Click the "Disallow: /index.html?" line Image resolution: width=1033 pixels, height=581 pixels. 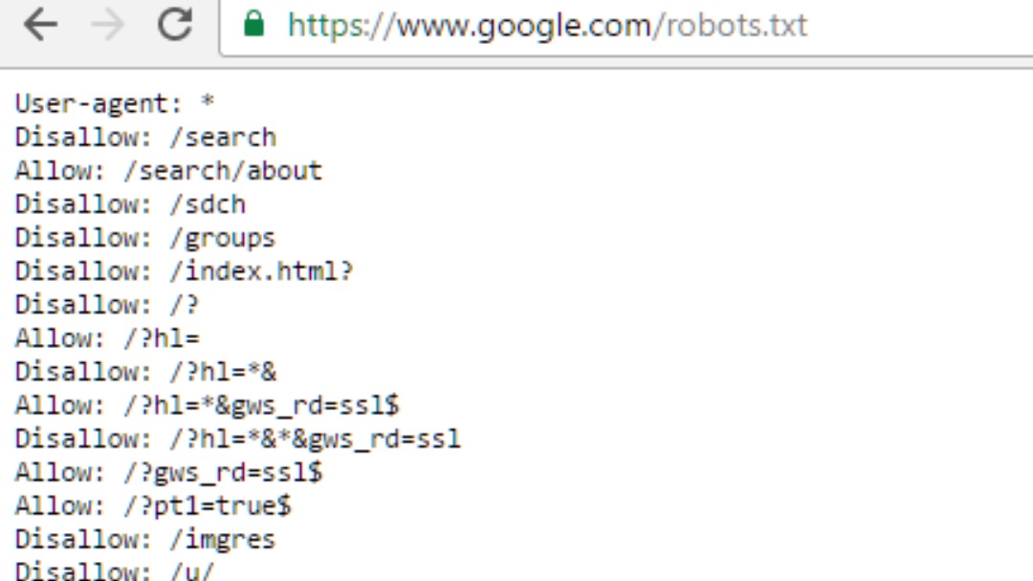point(184,270)
